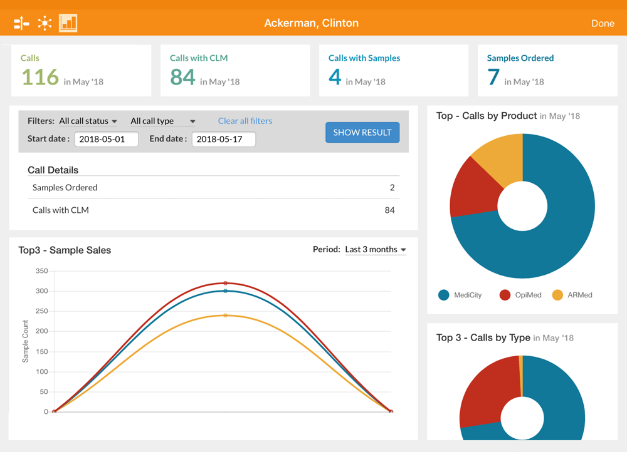Select the Samples Ordered row in Call Details

pos(213,187)
